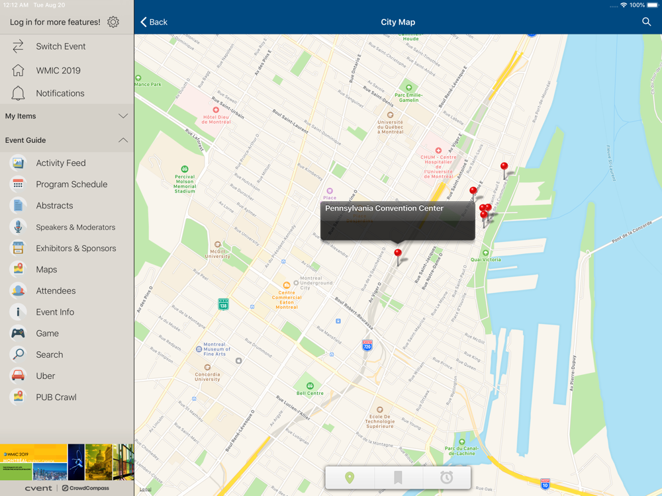This screenshot has width=662, height=496.
Task: Tap the Pennsylvania Convention Center callout
Action: (x=398, y=221)
